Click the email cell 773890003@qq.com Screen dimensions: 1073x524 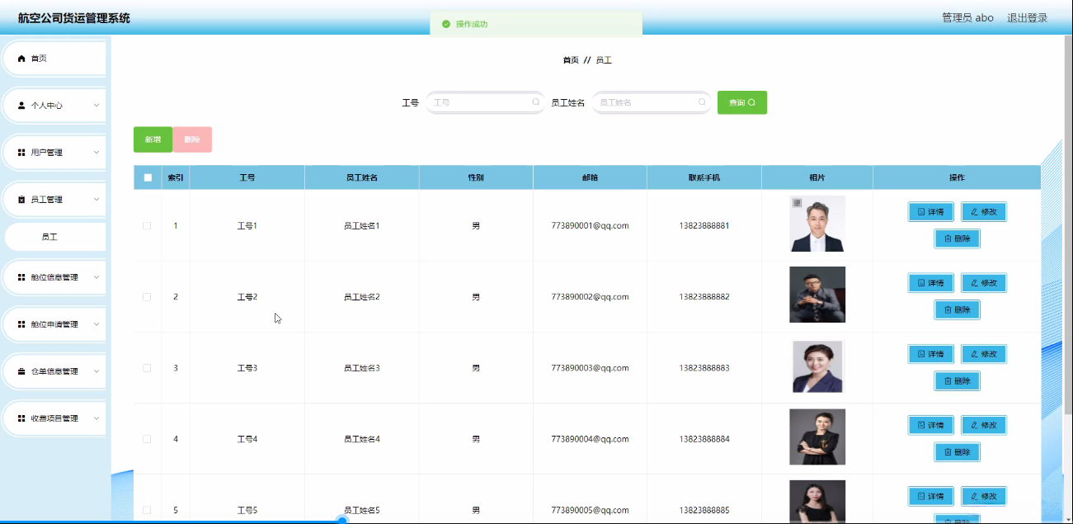591,368
